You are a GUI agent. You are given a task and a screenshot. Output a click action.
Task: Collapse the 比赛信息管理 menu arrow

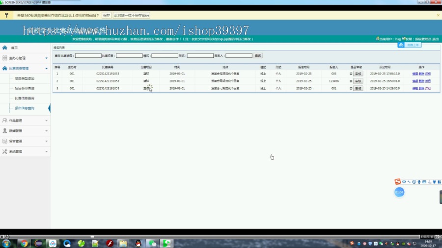(x=47, y=68)
